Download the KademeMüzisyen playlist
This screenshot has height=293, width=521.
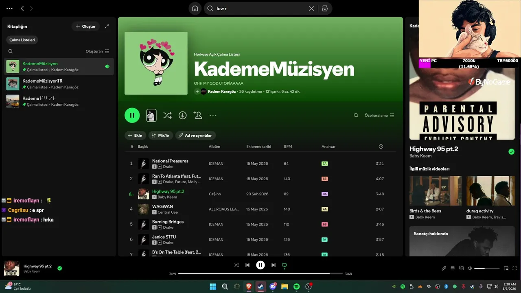[x=183, y=116]
